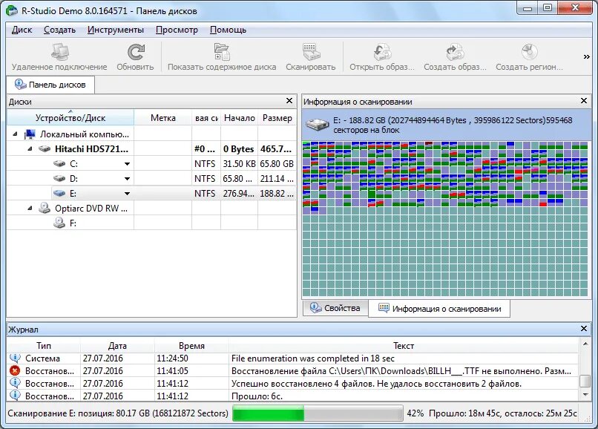This screenshot has height=429, width=598.
Task: Click the log scrollbar down arrow
Action: [x=585, y=395]
